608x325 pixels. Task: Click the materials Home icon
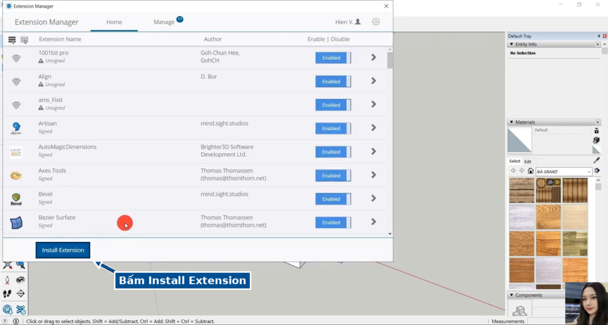coord(530,171)
